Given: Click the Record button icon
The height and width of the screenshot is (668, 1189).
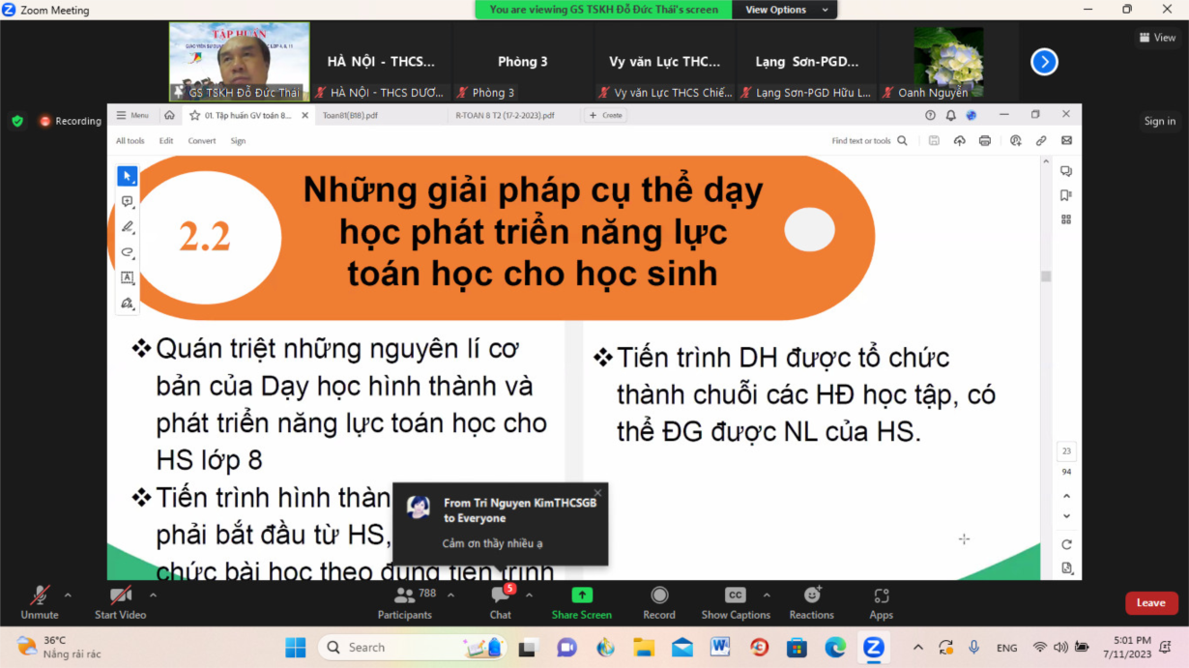Looking at the screenshot, I should tap(659, 595).
